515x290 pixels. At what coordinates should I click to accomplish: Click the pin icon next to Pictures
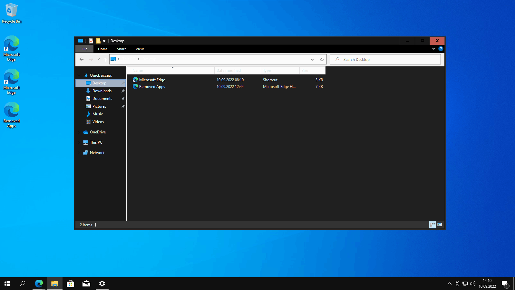pos(123,106)
